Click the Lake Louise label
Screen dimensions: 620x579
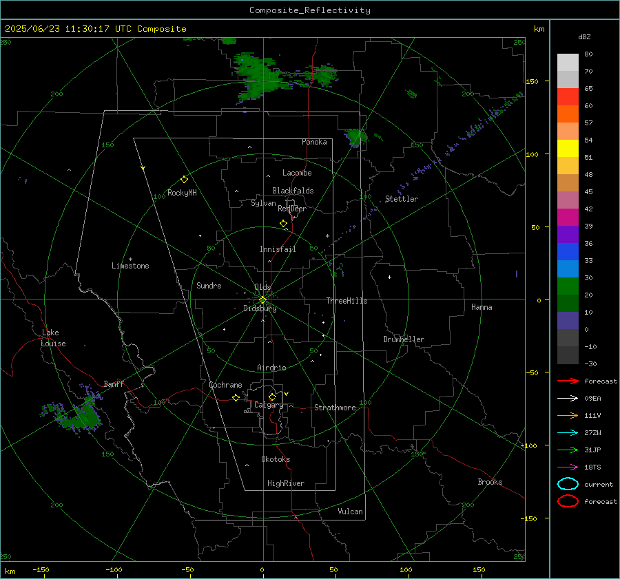(53, 338)
